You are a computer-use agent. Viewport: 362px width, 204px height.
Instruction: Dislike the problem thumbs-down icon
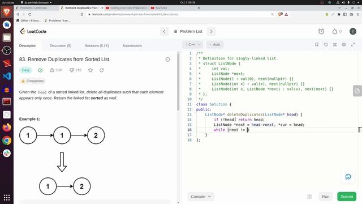[x=72, y=70]
